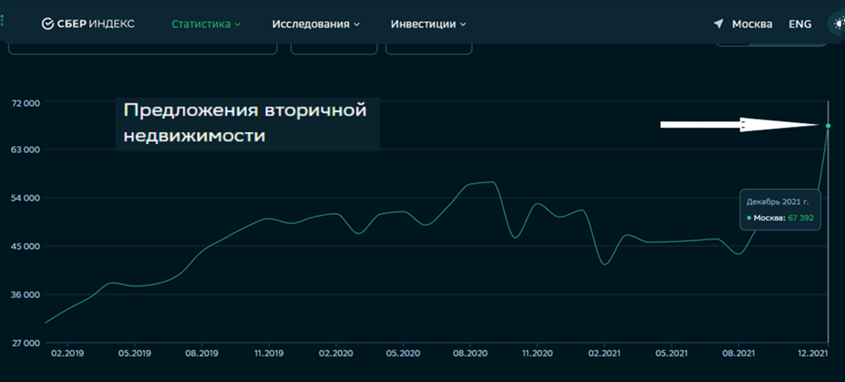Click the 63 000 y-axis label

(x=27, y=150)
